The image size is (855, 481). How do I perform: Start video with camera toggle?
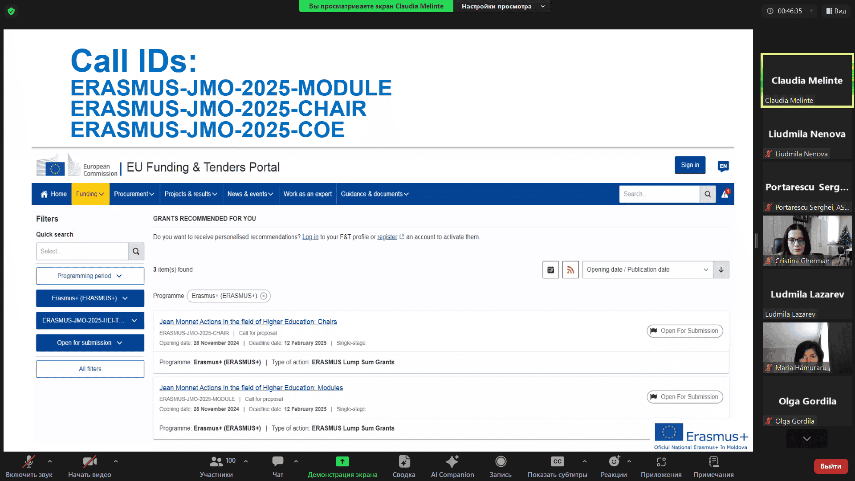[x=90, y=461]
